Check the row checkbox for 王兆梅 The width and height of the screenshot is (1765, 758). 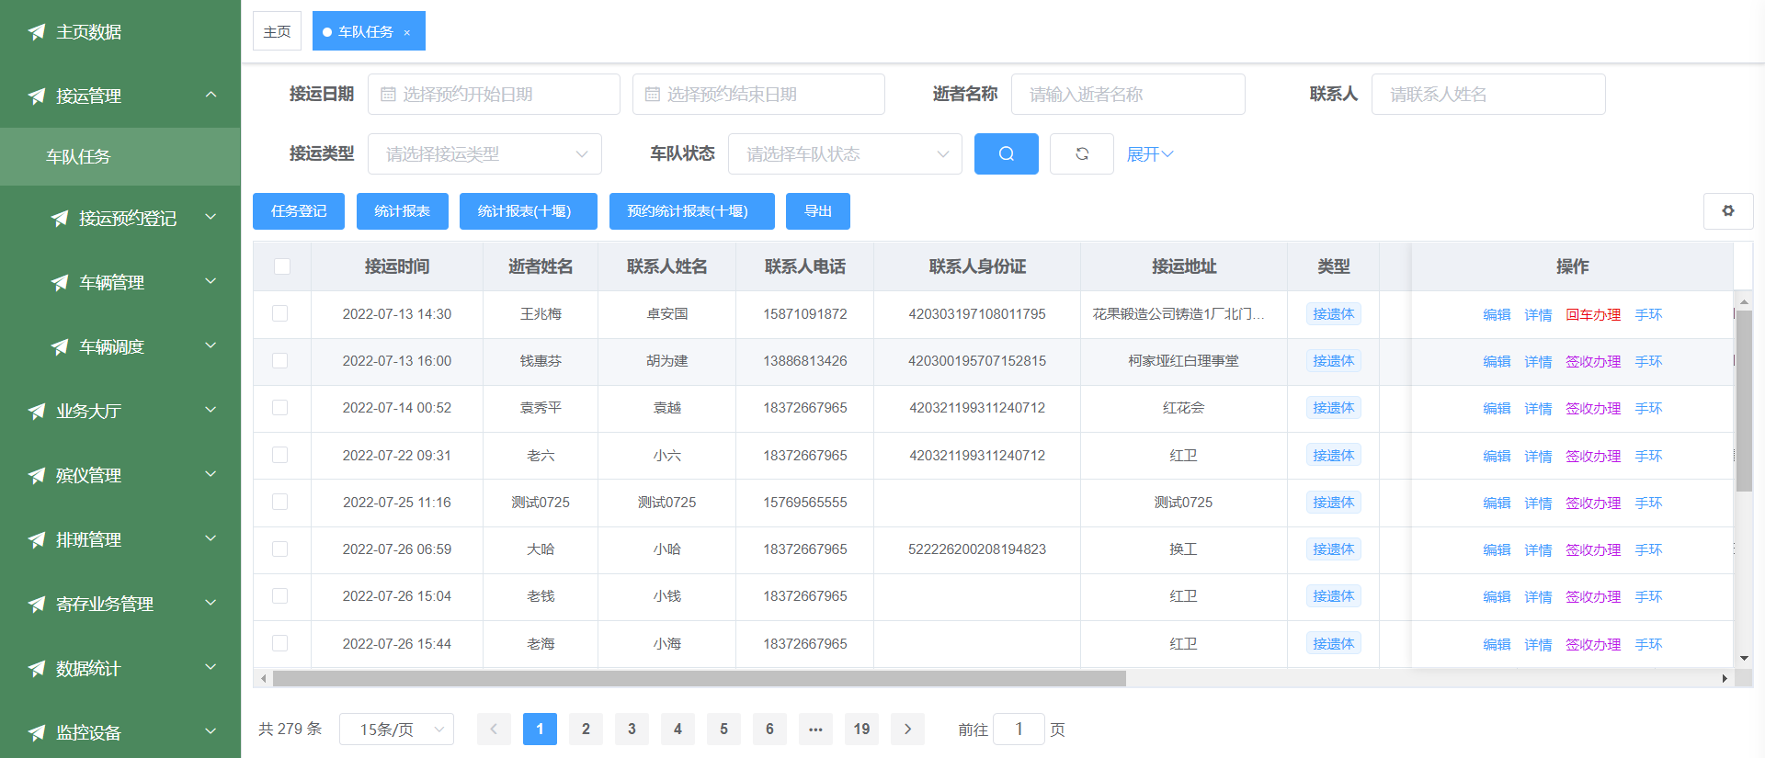tap(280, 313)
